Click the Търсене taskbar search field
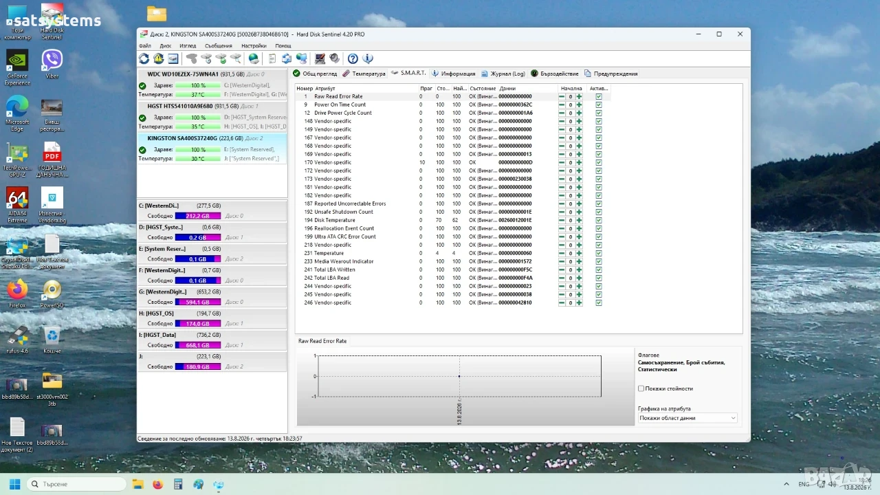This screenshot has width=880, height=495. (76, 484)
